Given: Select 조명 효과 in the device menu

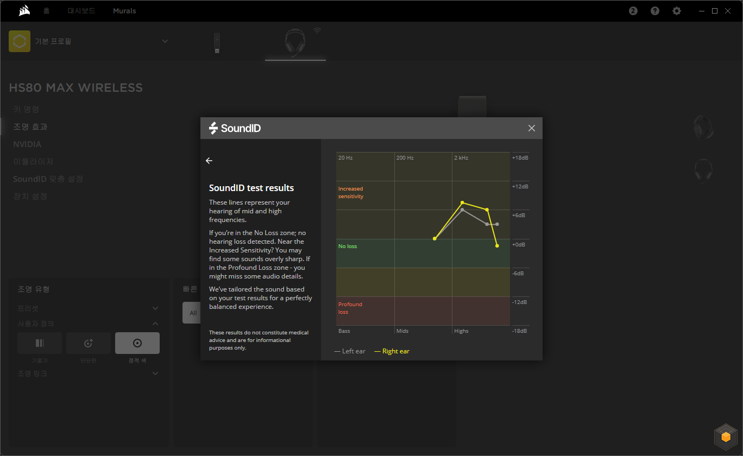Looking at the screenshot, I should [x=30, y=127].
